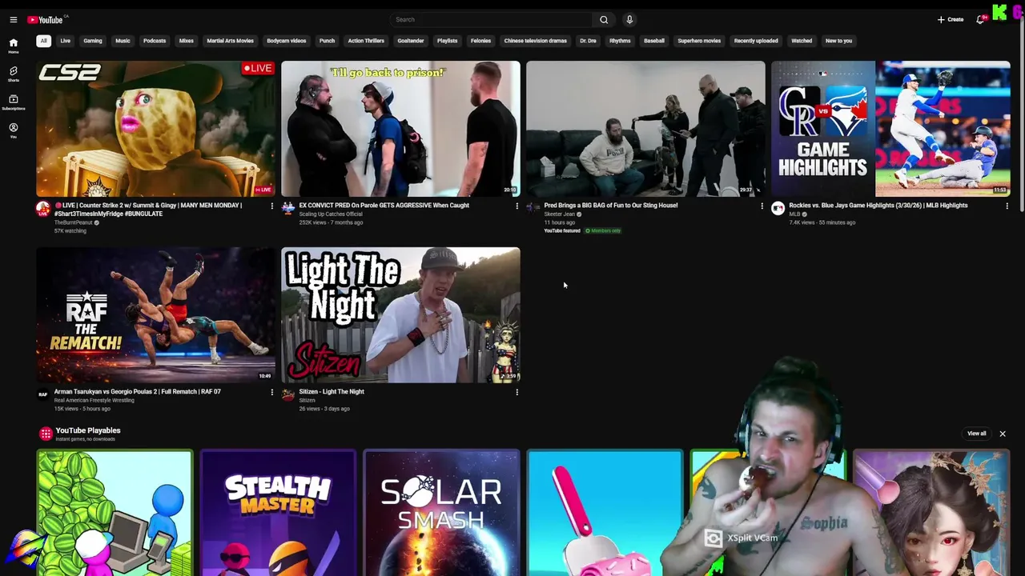
Task: Open the Light The Night thumbnail
Action: (400, 315)
